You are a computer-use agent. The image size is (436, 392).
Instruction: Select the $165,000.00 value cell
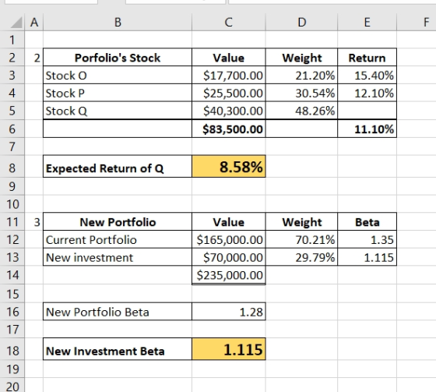coord(229,239)
